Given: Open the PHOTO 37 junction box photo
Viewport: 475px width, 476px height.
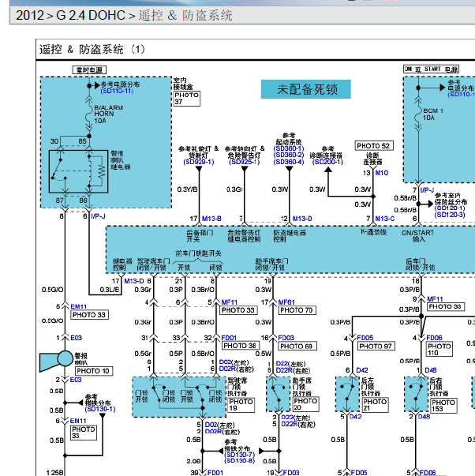Looking at the screenshot, I should tap(187, 99).
